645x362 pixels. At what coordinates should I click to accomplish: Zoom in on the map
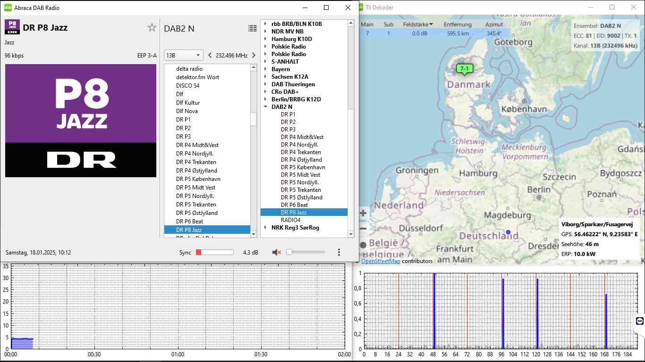point(363,213)
